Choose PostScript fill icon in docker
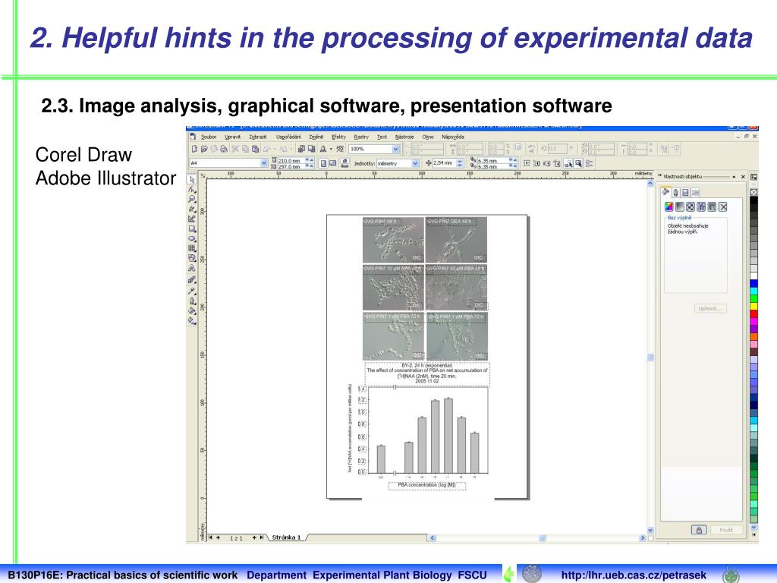 point(712,206)
